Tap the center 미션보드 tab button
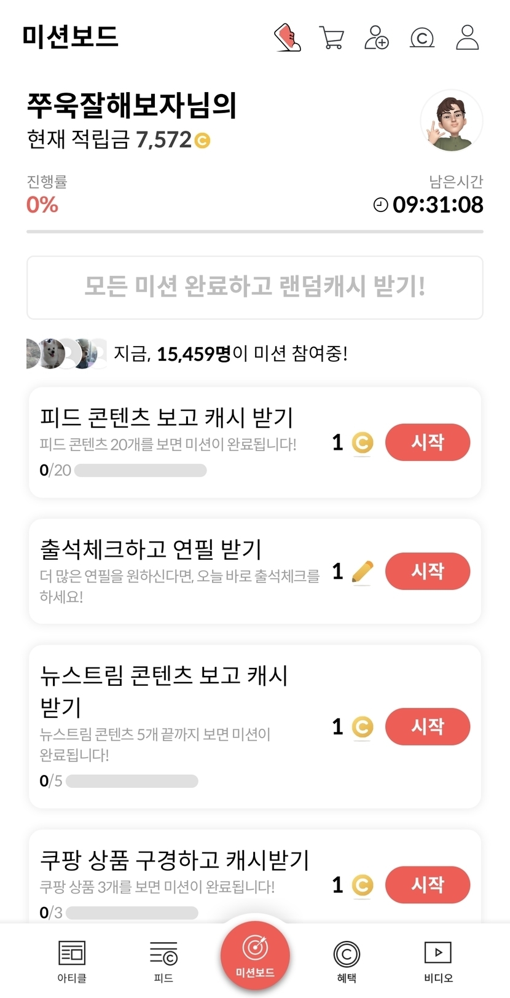510x998 pixels. (255, 954)
